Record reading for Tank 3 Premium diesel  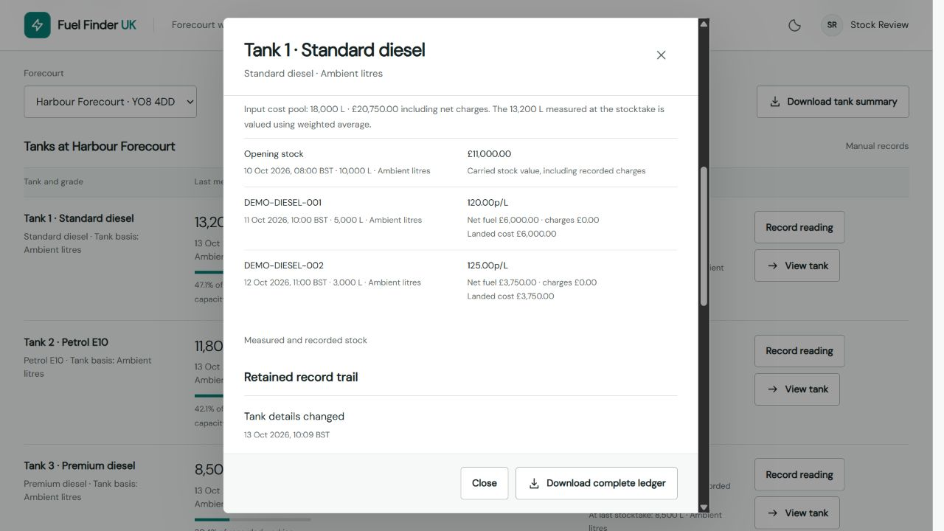[x=799, y=475]
